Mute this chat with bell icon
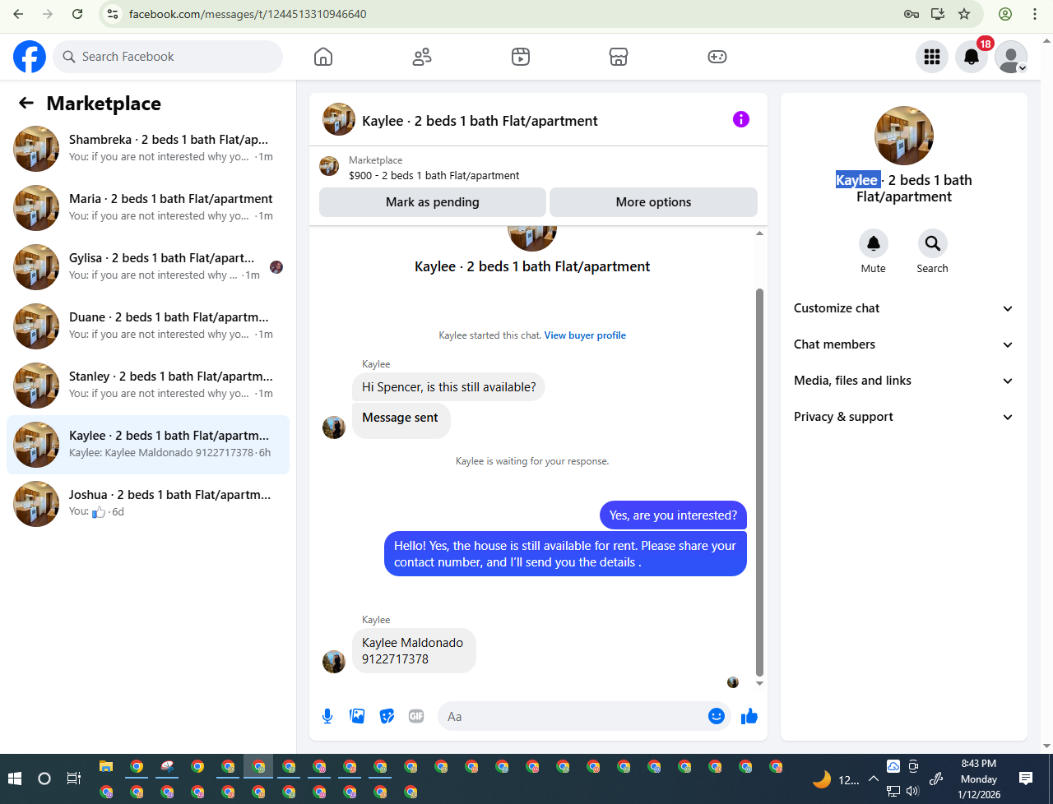 pos(874,243)
